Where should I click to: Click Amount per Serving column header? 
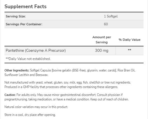point(102,40)
